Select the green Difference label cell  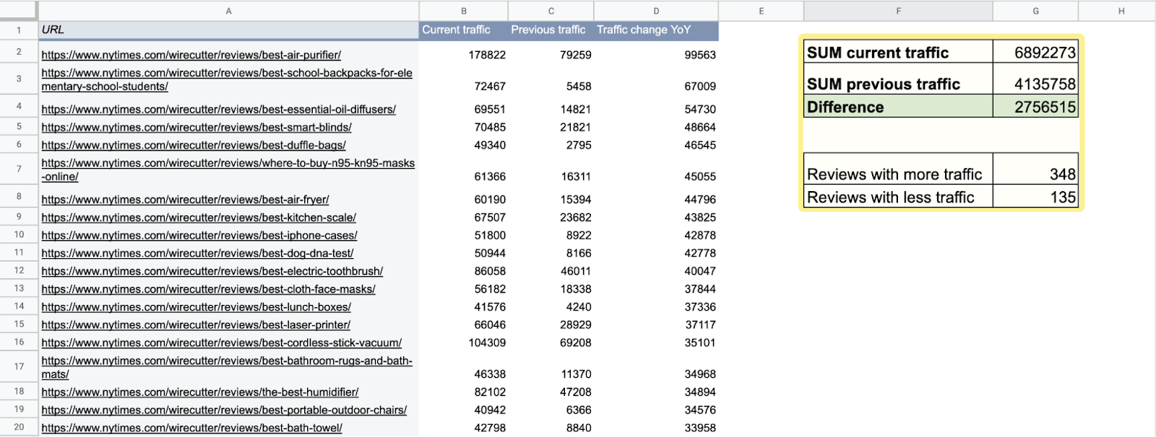[898, 106]
